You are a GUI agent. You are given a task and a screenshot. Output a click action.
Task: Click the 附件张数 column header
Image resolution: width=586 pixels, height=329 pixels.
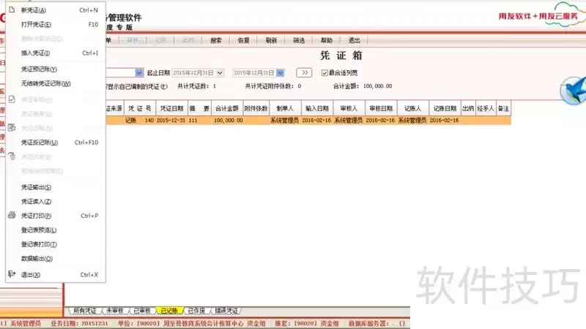click(x=256, y=108)
